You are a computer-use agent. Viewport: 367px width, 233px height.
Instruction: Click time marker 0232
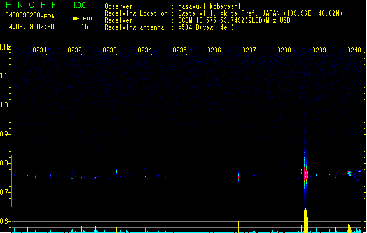(x=75, y=50)
